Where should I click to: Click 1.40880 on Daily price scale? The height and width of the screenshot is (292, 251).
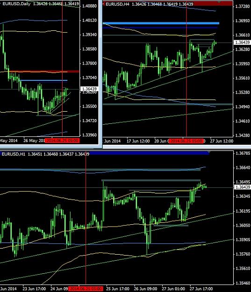(x=90, y=6)
